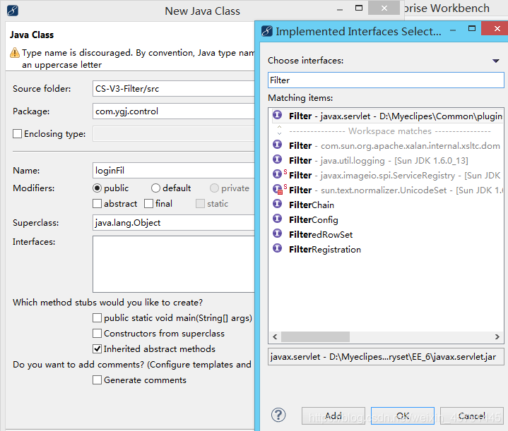Click the FilteredRowSet interface icon
This screenshot has height=431, width=508.
click(278, 233)
